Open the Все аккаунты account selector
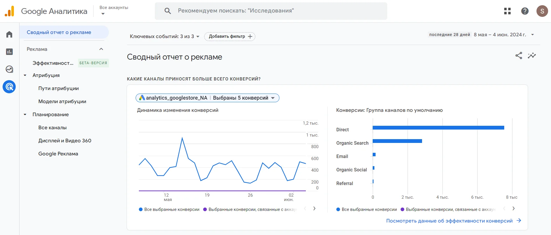This screenshot has width=551, height=235. click(x=114, y=10)
